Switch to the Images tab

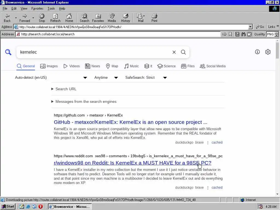[x=49, y=66]
